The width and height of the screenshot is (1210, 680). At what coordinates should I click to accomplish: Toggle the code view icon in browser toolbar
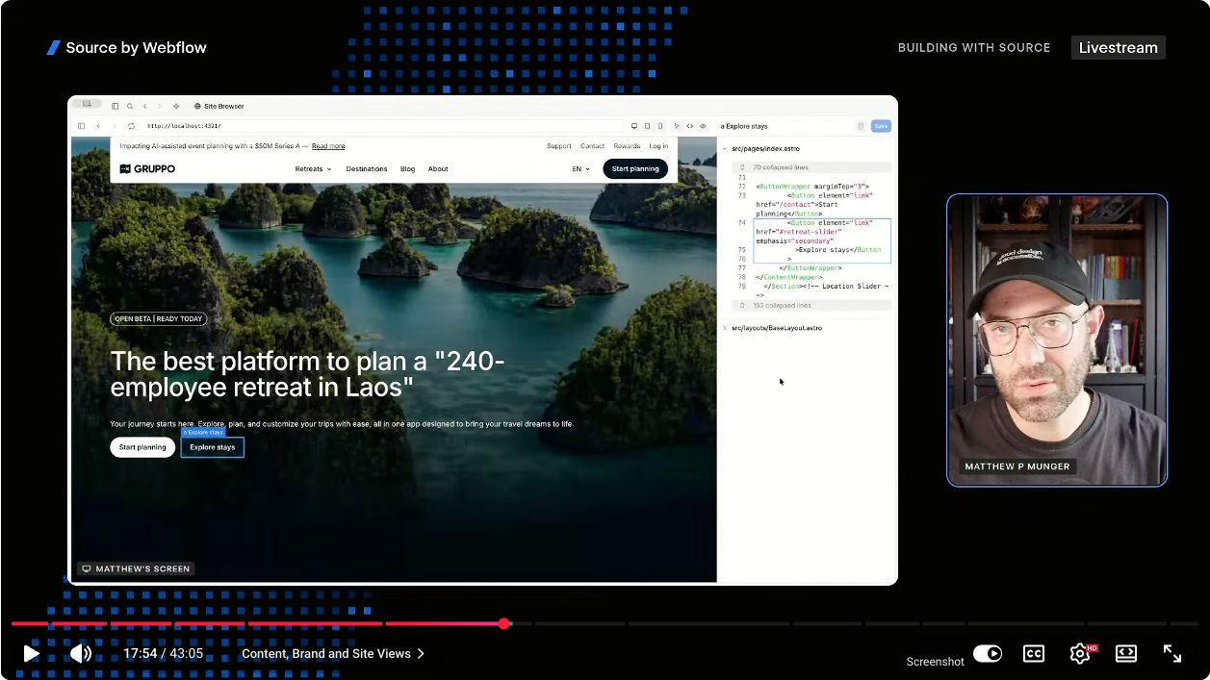pos(689,126)
